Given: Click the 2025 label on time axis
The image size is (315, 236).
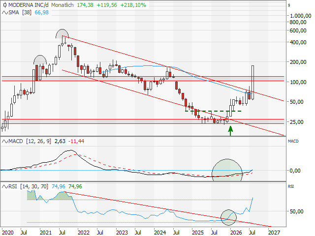Looking at the screenshot, I should (198, 233).
